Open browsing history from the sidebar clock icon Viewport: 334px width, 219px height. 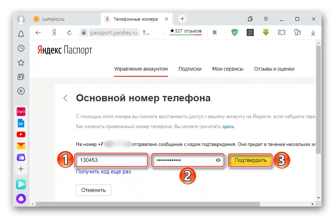tap(21, 48)
